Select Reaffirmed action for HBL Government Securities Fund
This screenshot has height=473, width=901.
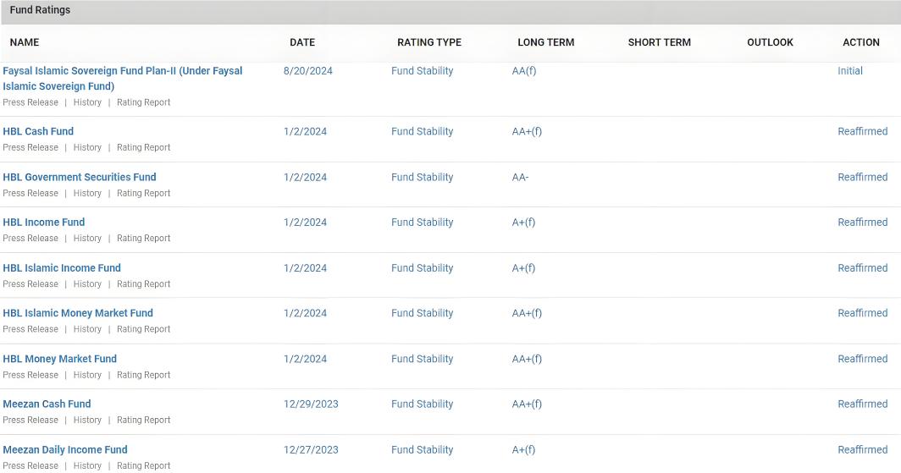coord(863,178)
